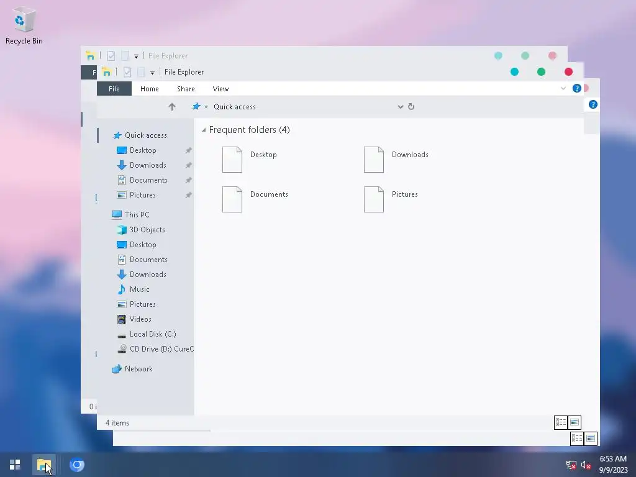Expand the ribbon with the chevron beside the help icon
636x477 pixels.
coord(563,88)
